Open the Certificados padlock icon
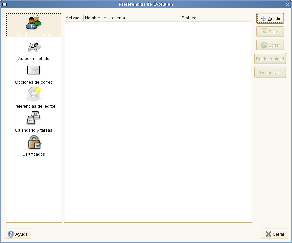Screen dimensions: 292x243 [34, 142]
